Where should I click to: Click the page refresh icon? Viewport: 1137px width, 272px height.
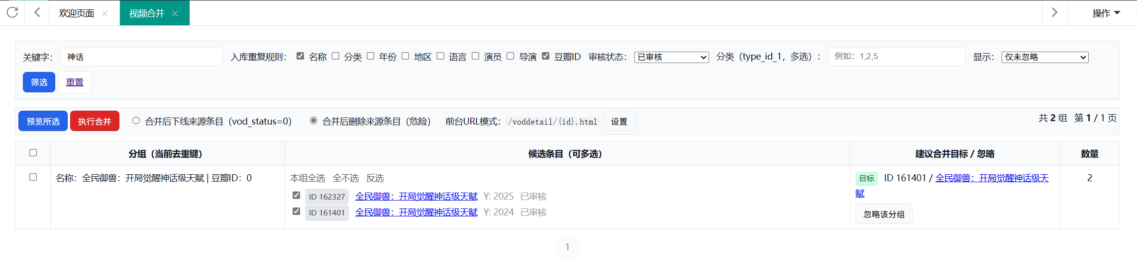coord(12,12)
